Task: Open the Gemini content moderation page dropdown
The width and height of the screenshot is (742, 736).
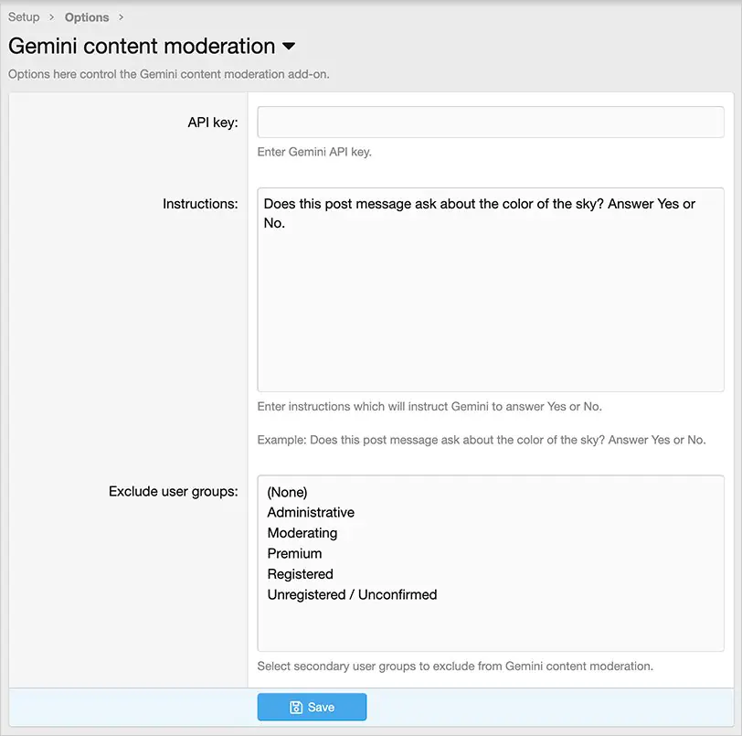Action: tap(289, 47)
